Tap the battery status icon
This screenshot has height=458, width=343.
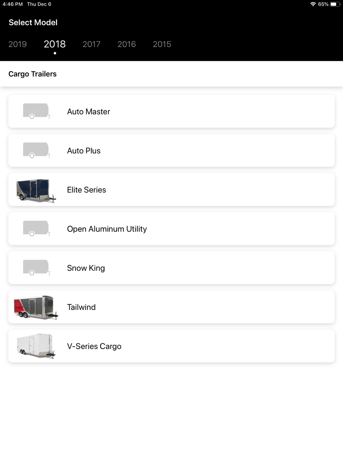(x=335, y=4)
